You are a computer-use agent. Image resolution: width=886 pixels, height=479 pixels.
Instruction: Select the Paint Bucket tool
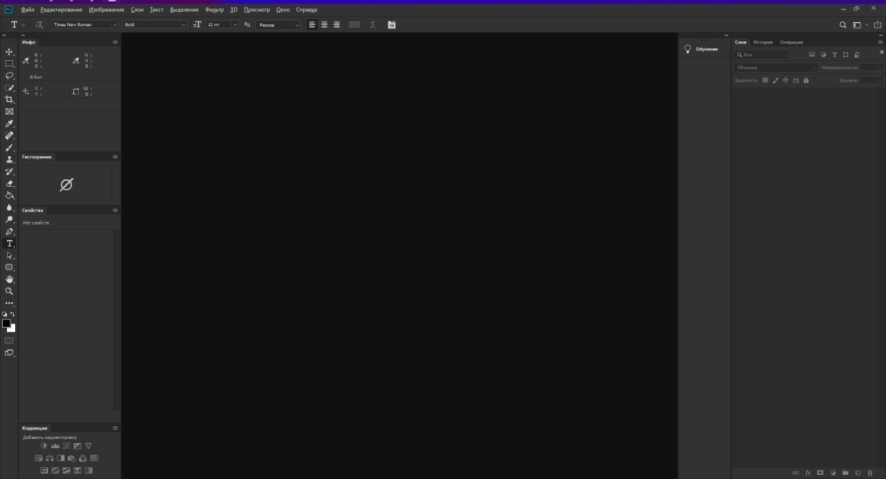(9, 196)
